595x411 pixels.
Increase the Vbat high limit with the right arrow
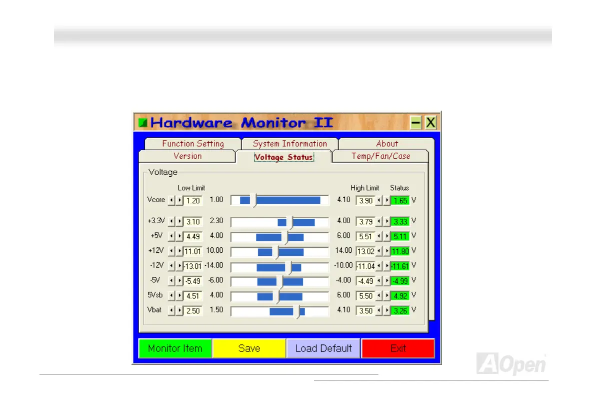pos(387,310)
